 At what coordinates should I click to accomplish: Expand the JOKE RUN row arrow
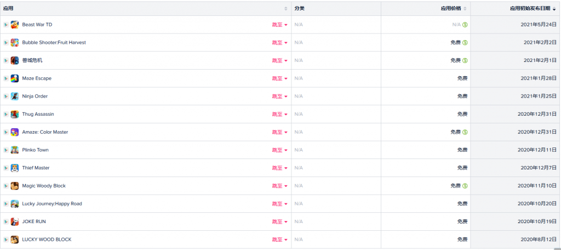click(5, 221)
